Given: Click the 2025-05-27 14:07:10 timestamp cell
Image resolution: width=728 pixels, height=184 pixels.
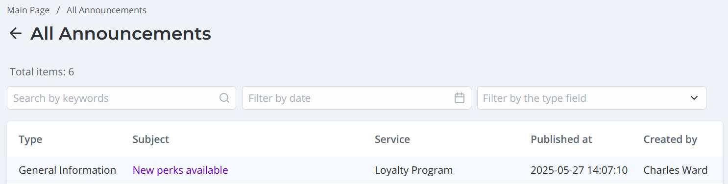Looking at the screenshot, I should (x=579, y=170).
